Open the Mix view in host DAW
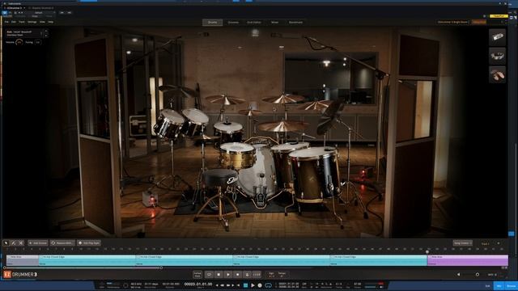This screenshot has height=291, width=518. (499, 285)
